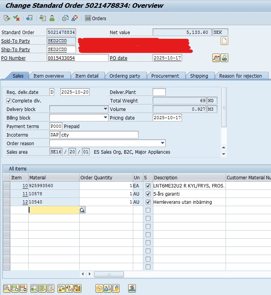Screen dimensions: 271x295
Task: Click the Material column header
Action: click(54, 177)
